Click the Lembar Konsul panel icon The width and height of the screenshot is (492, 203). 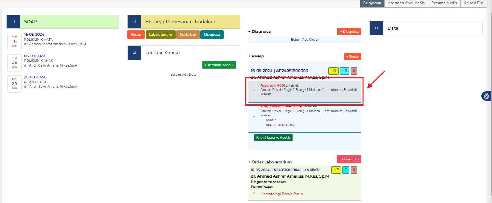(x=134, y=53)
